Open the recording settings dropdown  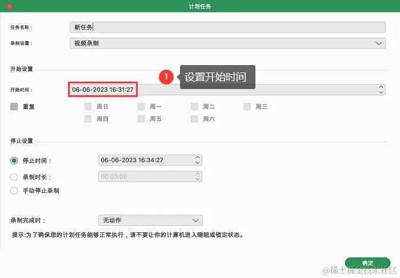[227, 43]
